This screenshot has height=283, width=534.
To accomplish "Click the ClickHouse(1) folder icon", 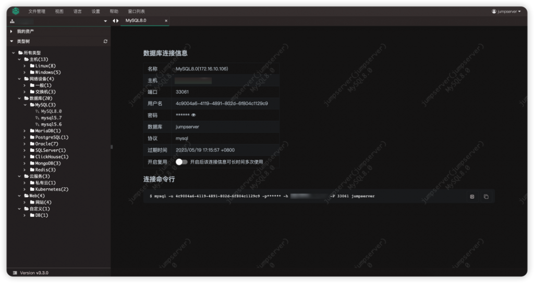I will click(x=32, y=157).
